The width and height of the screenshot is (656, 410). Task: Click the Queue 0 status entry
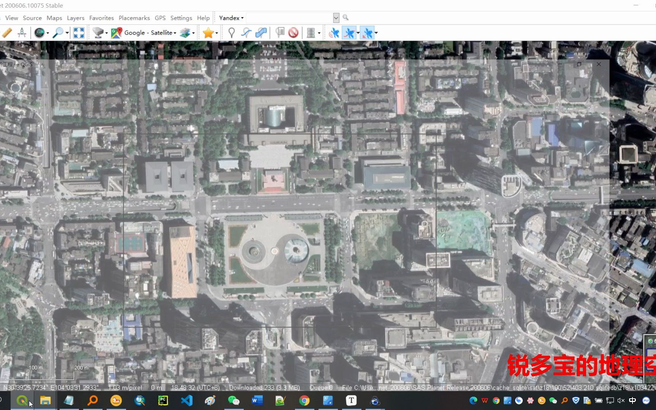click(321, 388)
